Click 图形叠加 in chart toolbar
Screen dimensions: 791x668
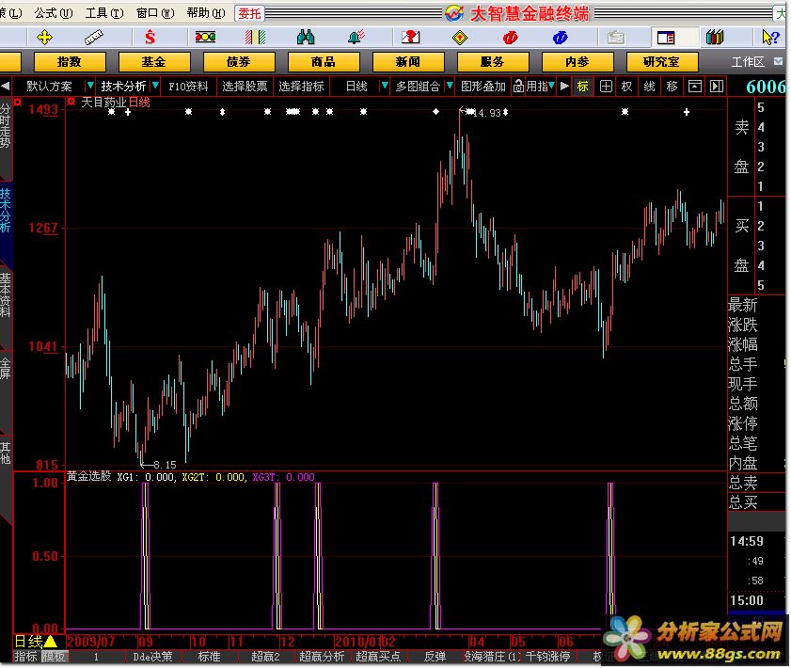(x=483, y=87)
